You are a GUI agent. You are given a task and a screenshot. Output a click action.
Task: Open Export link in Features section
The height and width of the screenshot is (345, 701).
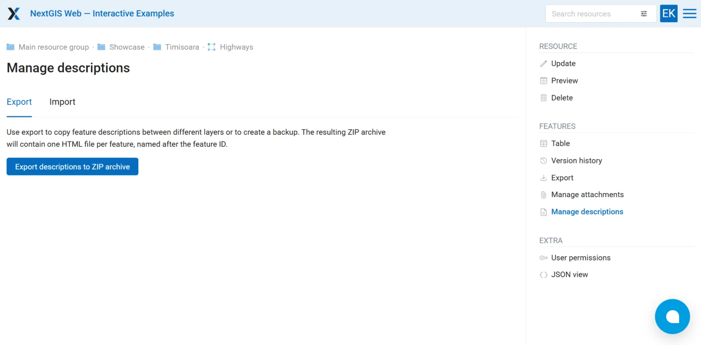pyautogui.click(x=562, y=178)
